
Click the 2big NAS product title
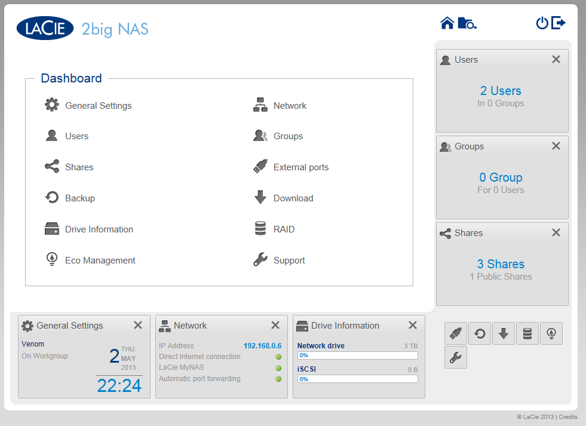(x=115, y=29)
